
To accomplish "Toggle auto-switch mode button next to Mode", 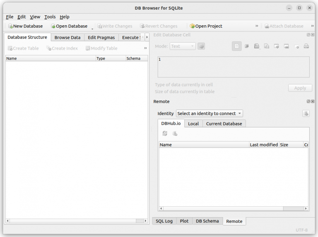I will pos(201,46).
